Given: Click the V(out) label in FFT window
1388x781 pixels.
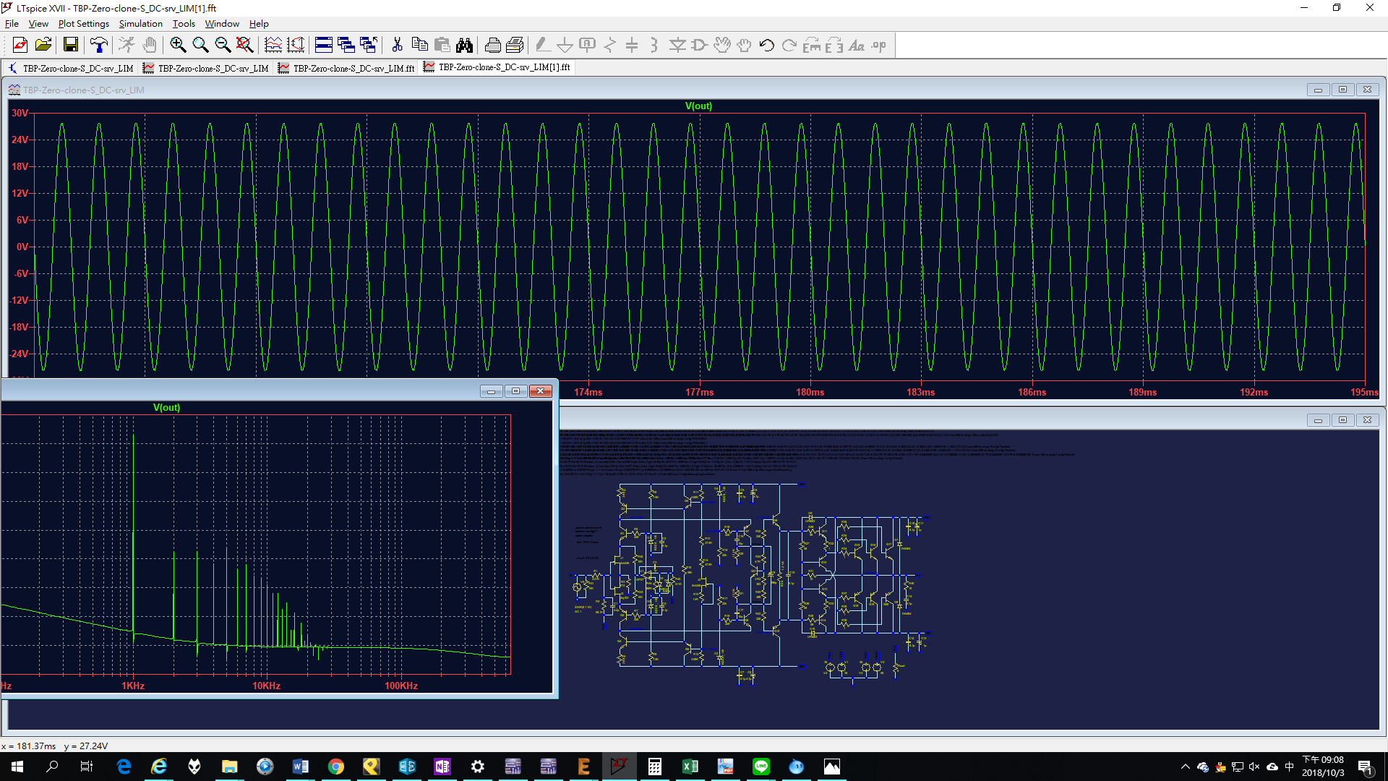Looking at the screenshot, I should (166, 407).
